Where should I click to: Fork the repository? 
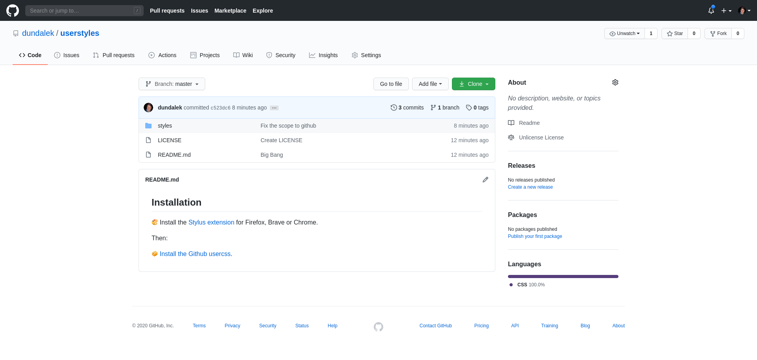coord(718,33)
